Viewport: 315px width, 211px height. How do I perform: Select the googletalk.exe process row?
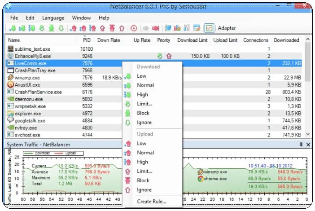[153, 121]
